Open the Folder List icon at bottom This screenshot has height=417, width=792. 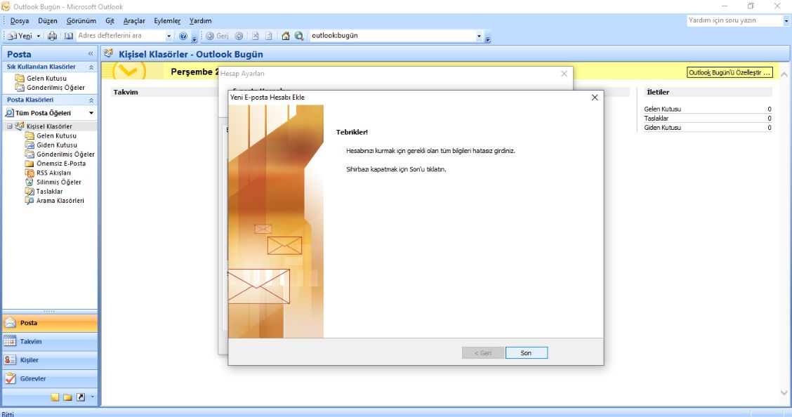tap(67, 397)
